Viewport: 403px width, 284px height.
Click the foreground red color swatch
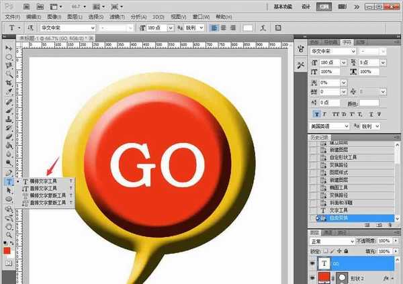click(x=7, y=250)
